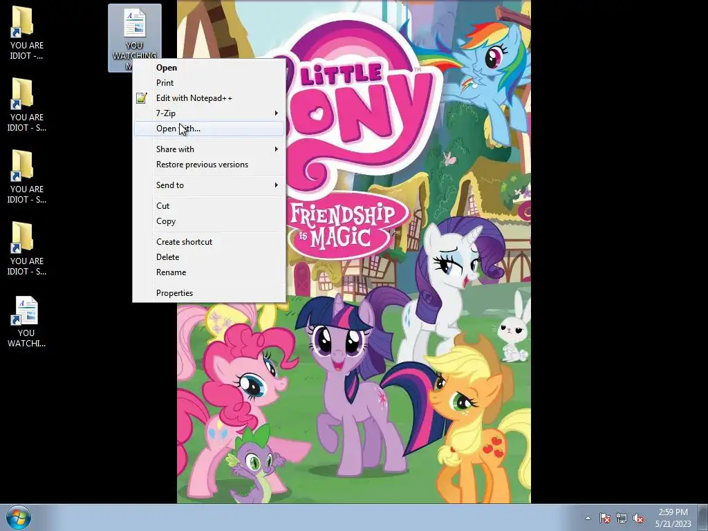Select the YOU ARE IDIOT -... folder shortcut
The height and width of the screenshot is (531, 708).
(x=27, y=32)
